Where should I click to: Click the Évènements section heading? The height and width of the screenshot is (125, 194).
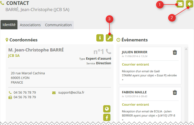click(x=134, y=40)
